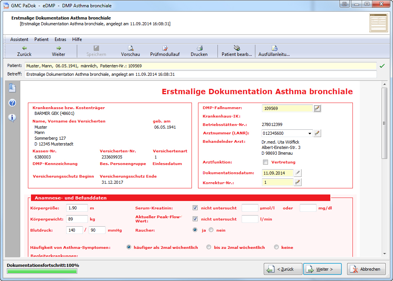The height and width of the screenshot is (281, 393).
Task: Click Kassen-Nr. value 6380003
Action: click(42, 157)
